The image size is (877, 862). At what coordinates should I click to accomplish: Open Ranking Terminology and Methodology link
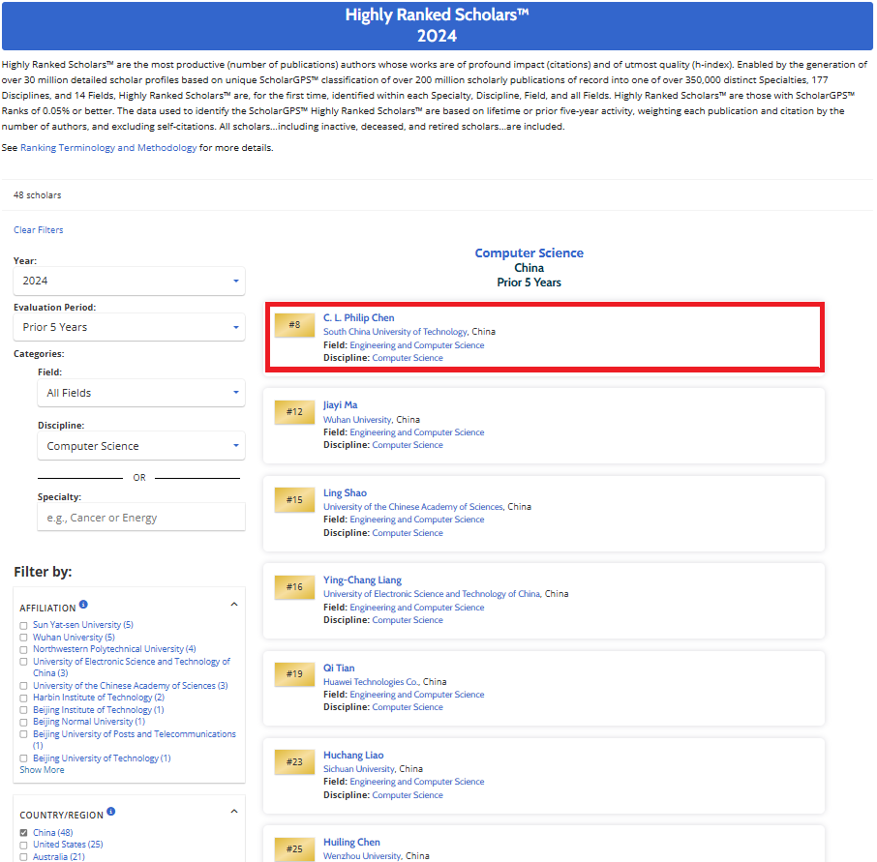(x=108, y=148)
